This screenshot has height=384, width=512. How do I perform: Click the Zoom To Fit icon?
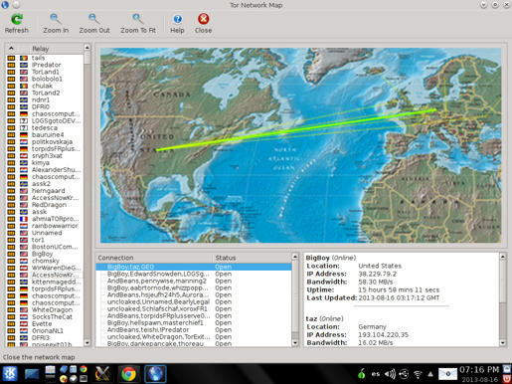(138, 19)
